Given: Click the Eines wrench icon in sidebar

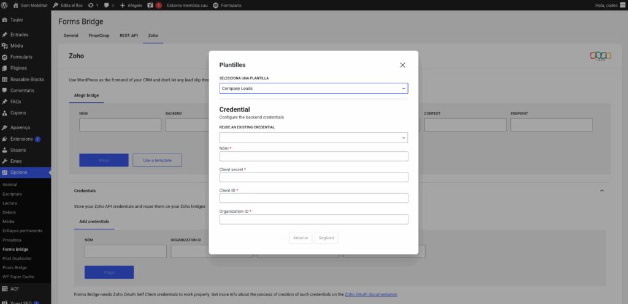Looking at the screenshot, I should 5,161.
